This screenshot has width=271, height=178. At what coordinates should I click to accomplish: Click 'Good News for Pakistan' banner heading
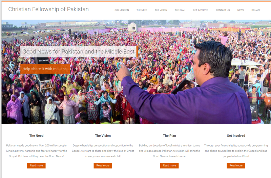79,52
